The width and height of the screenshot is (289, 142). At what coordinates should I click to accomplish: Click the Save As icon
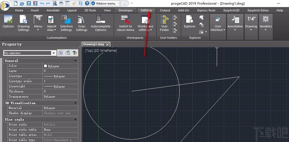[35, 3]
